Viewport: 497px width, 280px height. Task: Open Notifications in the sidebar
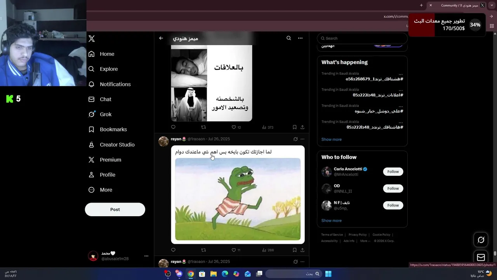109,84
